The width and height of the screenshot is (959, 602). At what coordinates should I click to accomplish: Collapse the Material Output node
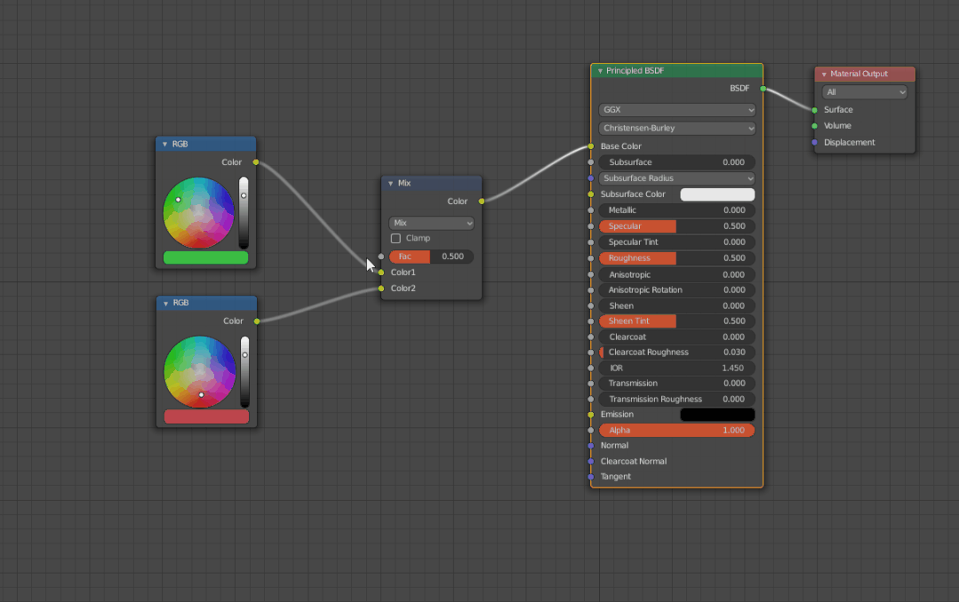click(x=824, y=74)
